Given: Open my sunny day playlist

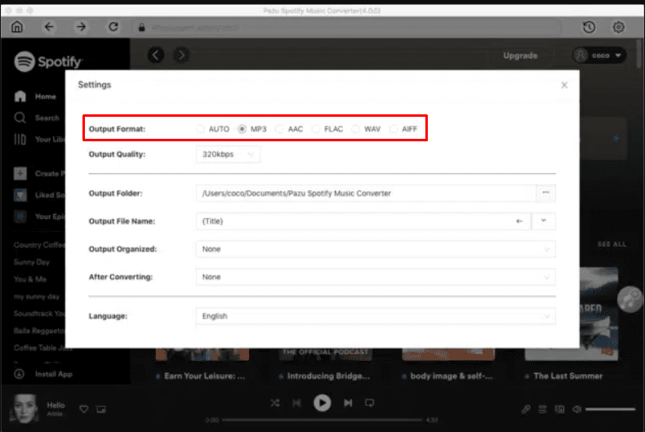Looking at the screenshot, I should pyautogui.click(x=37, y=296).
